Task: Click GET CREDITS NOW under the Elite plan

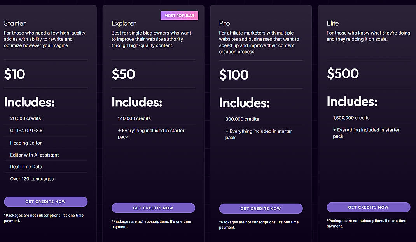Action: 368,207
